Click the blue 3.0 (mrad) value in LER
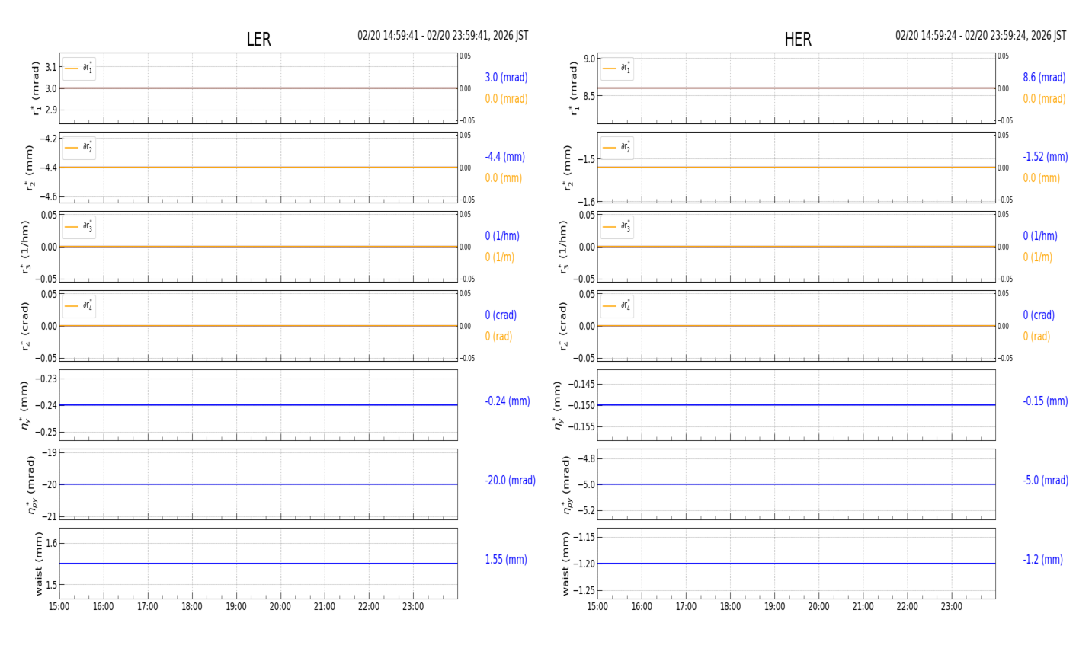The height and width of the screenshot is (658, 1076). pyautogui.click(x=506, y=78)
